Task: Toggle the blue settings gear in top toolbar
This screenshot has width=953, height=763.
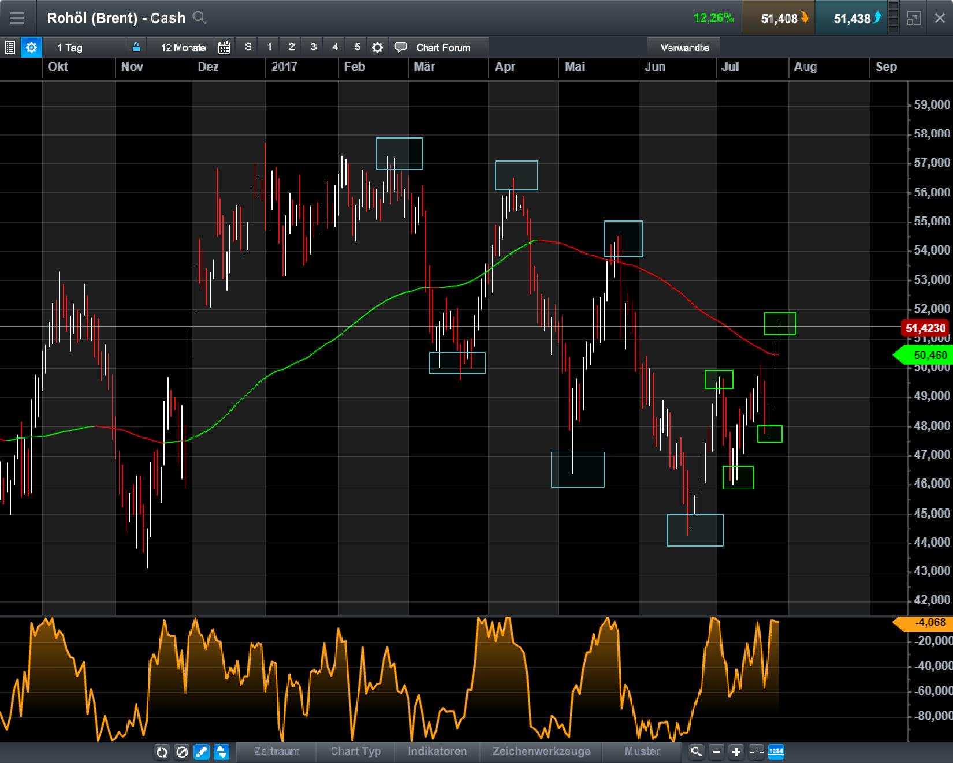Action: click(x=31, y=47)
